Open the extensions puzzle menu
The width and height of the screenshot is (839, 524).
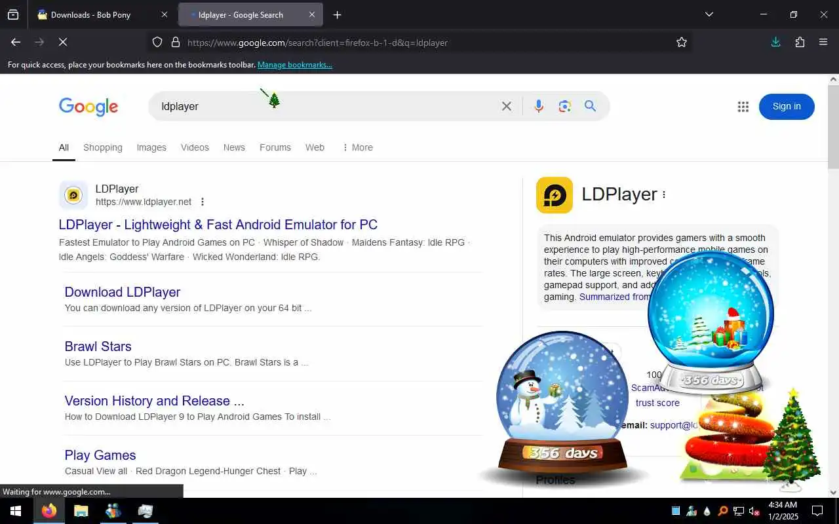pyautogui.click(x=800, y=42)
